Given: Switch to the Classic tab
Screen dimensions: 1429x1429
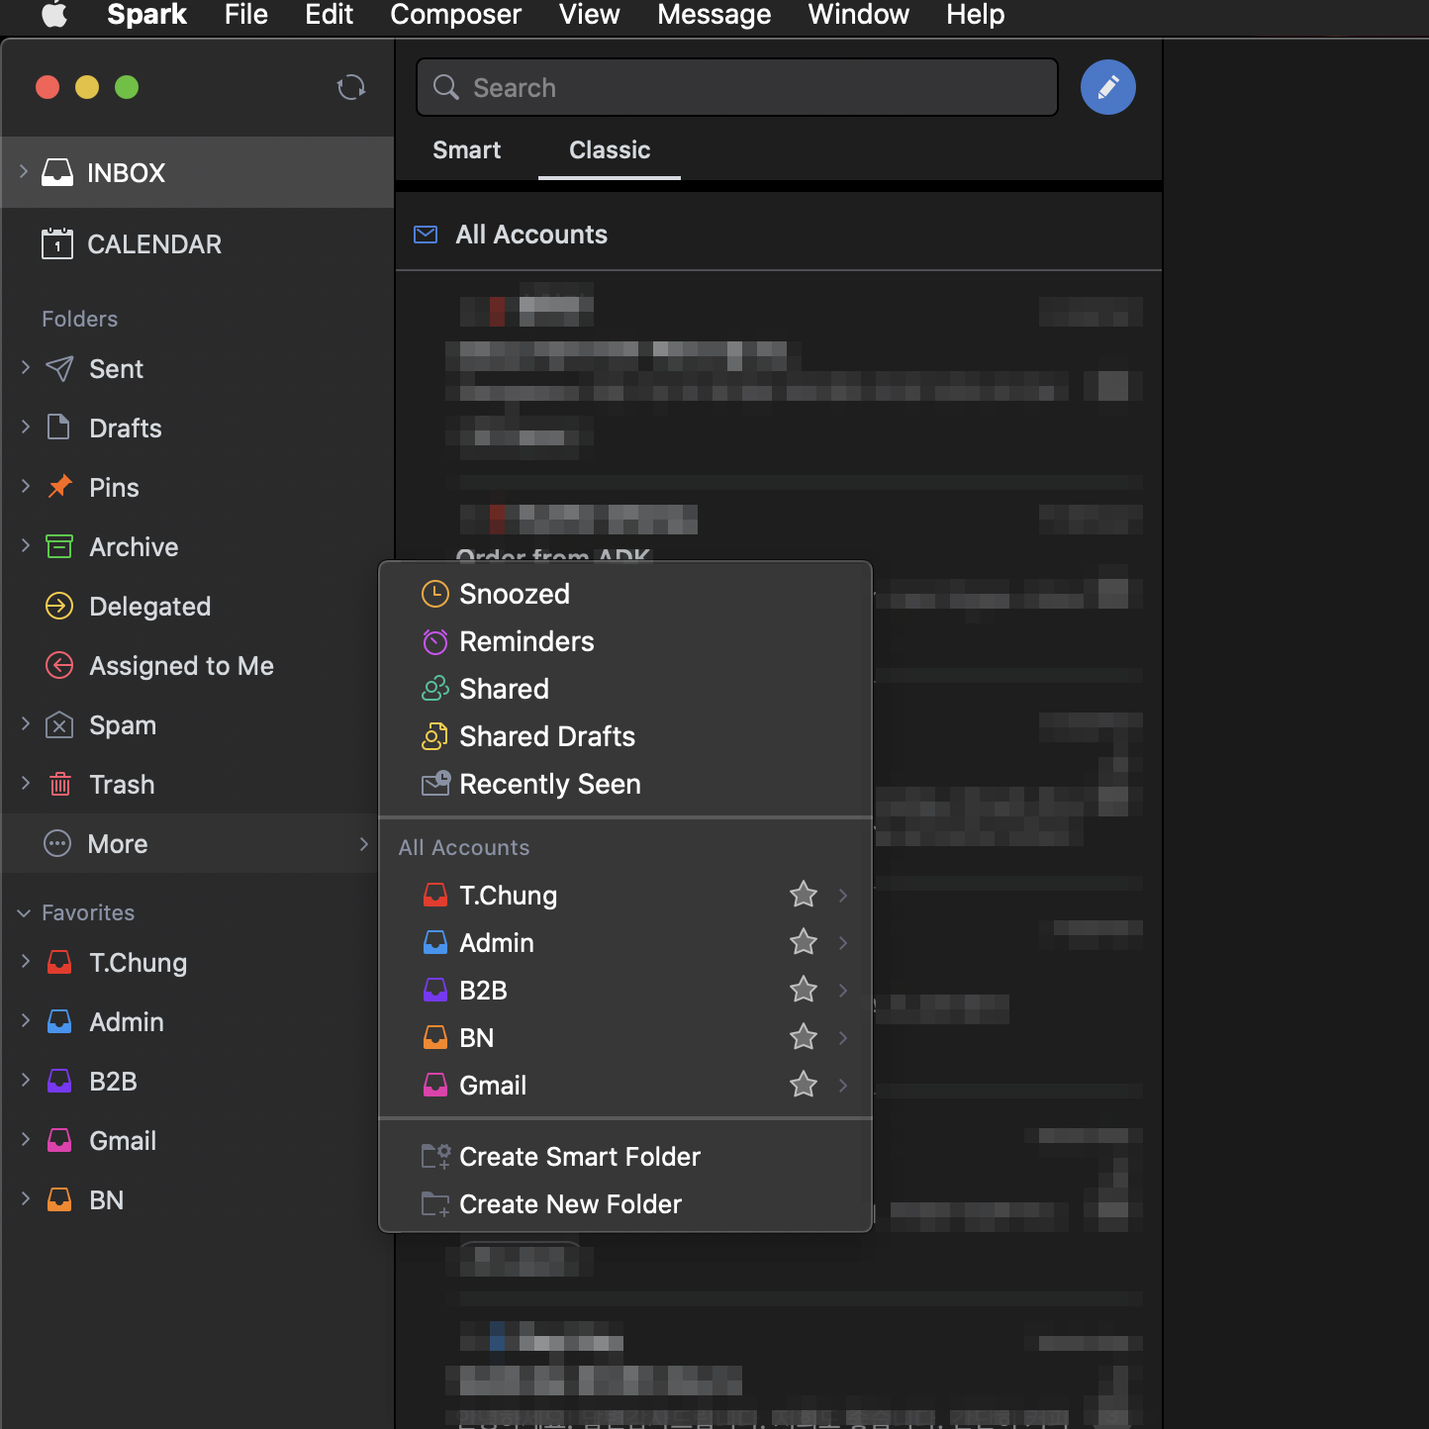Looking at the screenshot, I should coord(610,150).
